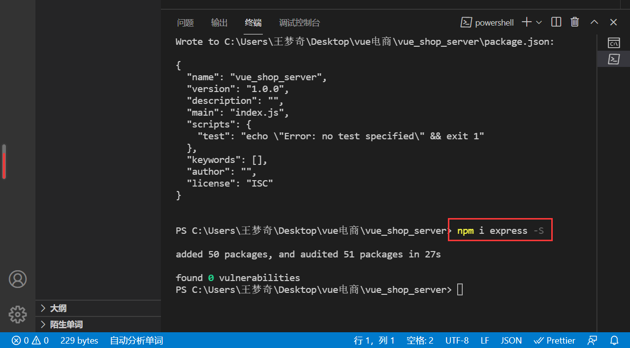The image size is (630, 348).
Task: Expand the 大纲 outline section
Action: point(58,308)
